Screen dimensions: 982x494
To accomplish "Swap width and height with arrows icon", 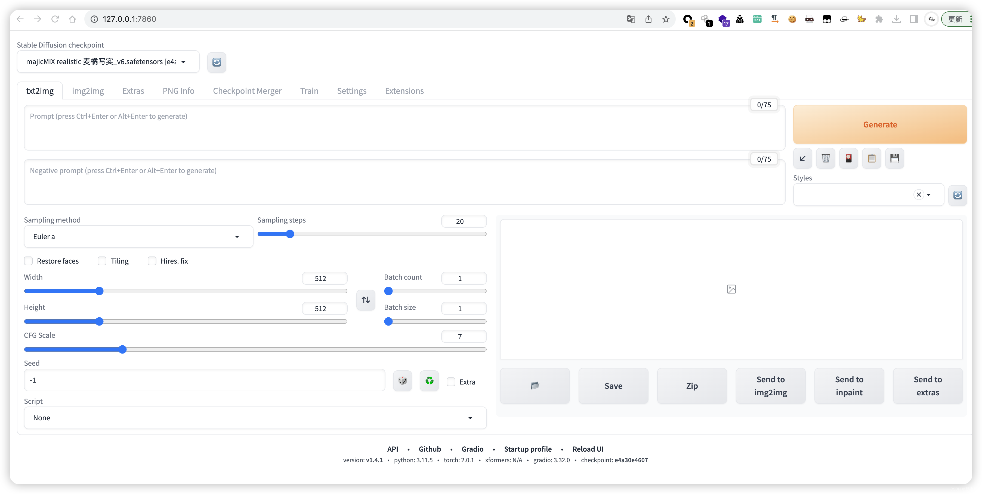I will click(x=366, y=300).
